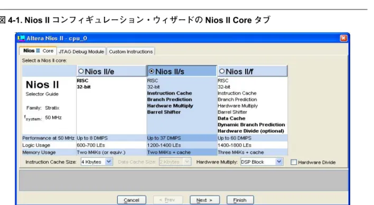The height and width of the screenshot is (205, 374).
Task: Click the Next button
Action: tap(204, 200)
